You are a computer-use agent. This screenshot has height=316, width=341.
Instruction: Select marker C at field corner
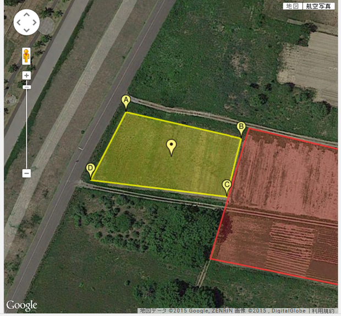227,188
